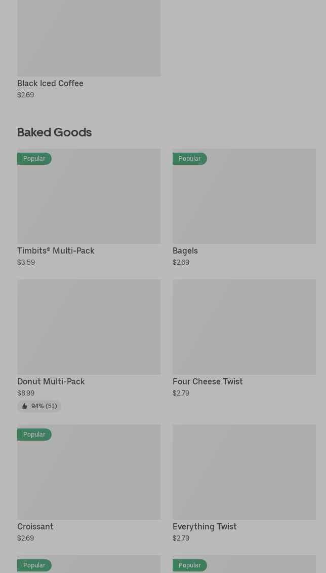Click the Black Iced Coffee title
The height and width of the screenshot is (573, 326).
coord(50,83)
